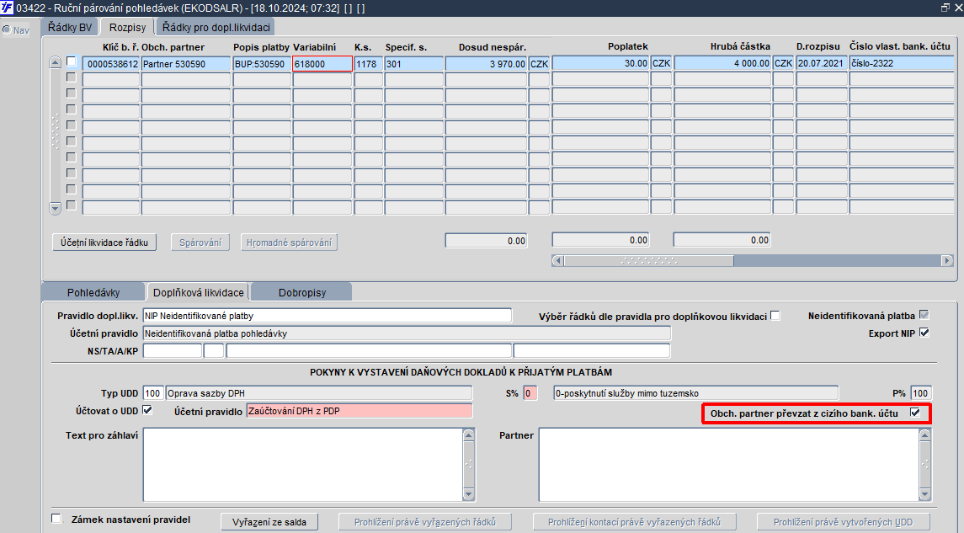Click the 3 970.00 unpaired amount cell
Viewport: 964px width, 533px height.
click(x=486, y=63)
